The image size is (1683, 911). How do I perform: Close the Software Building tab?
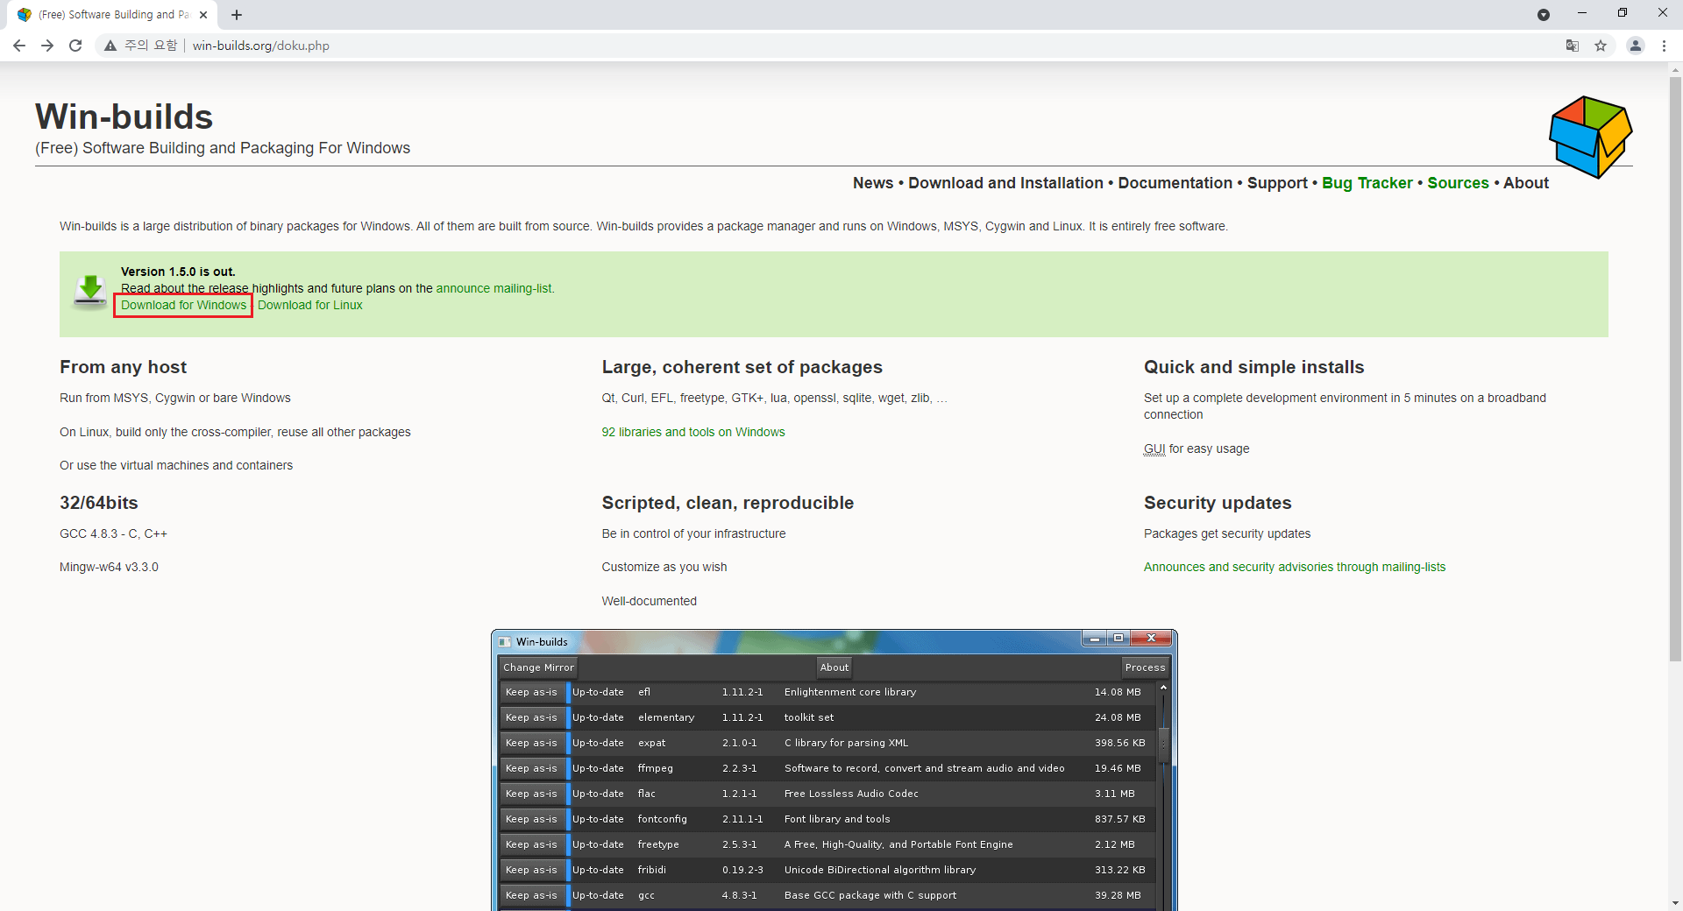pos(203,15)
